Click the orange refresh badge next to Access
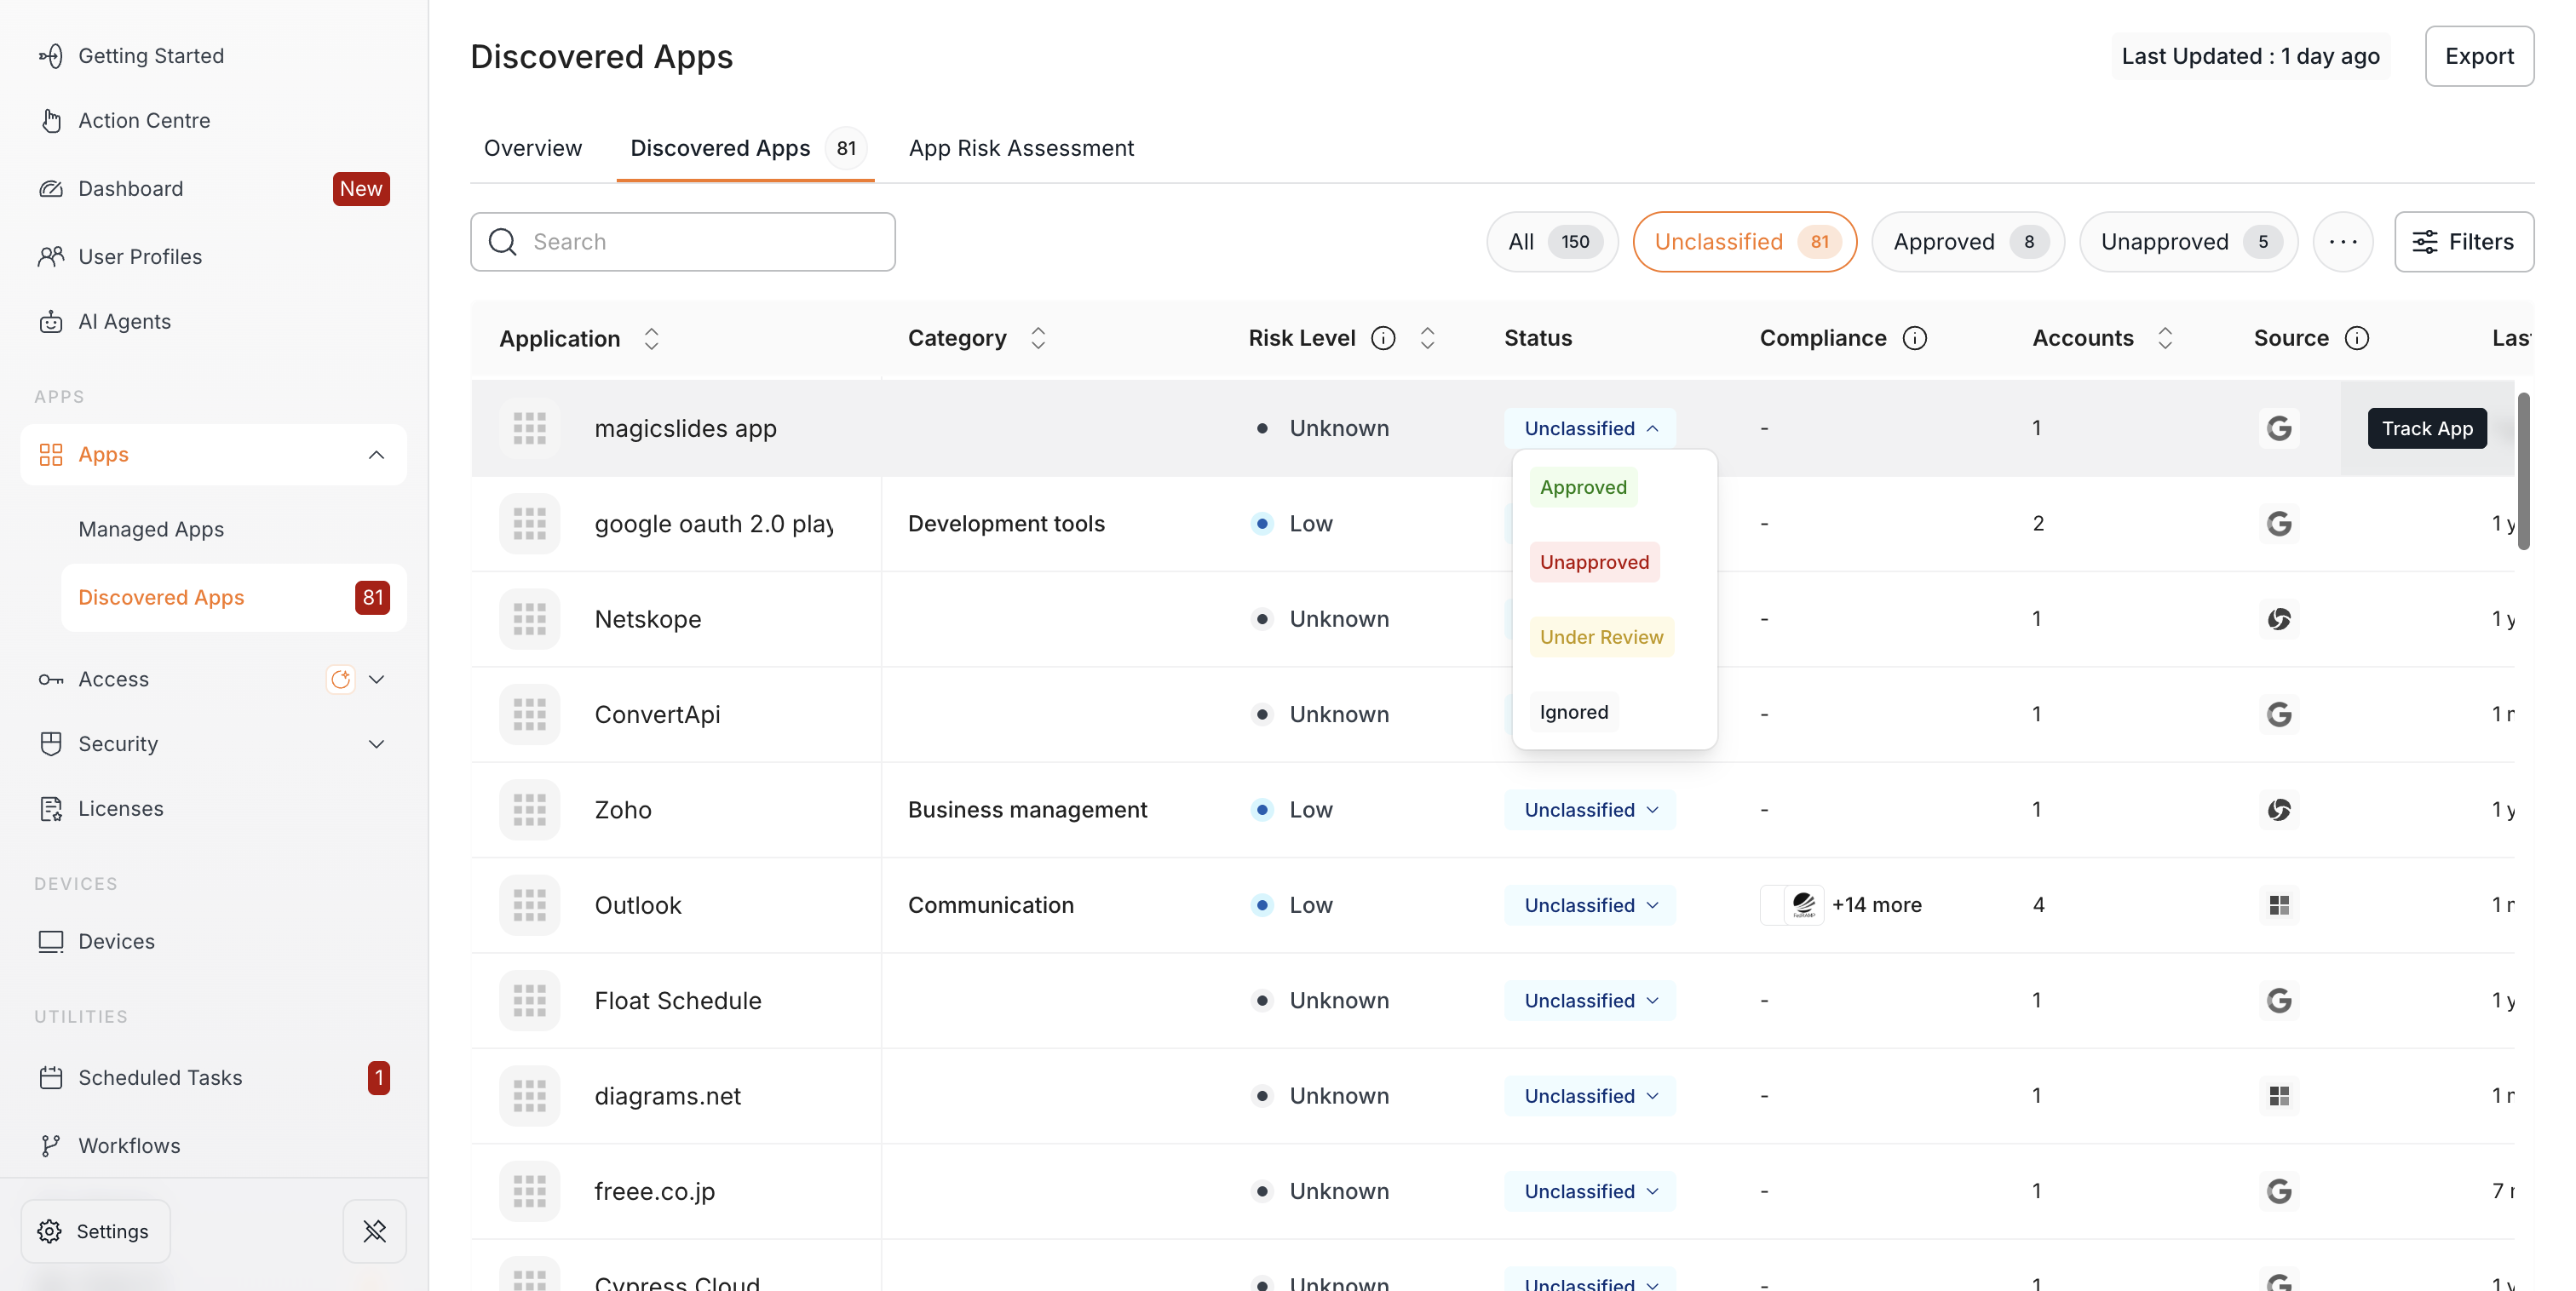 340,680
